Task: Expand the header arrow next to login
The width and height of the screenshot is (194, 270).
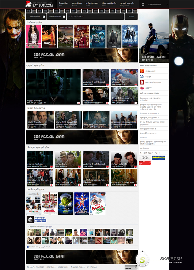Action: [167, 4]
